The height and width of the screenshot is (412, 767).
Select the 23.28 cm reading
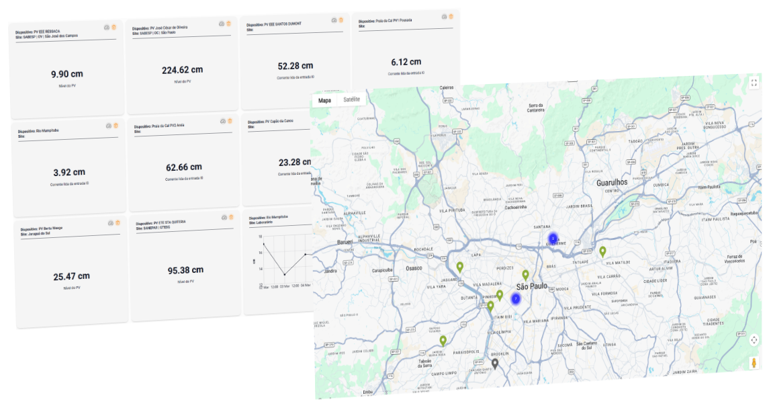pyautogui.click(x=295, y=162)
